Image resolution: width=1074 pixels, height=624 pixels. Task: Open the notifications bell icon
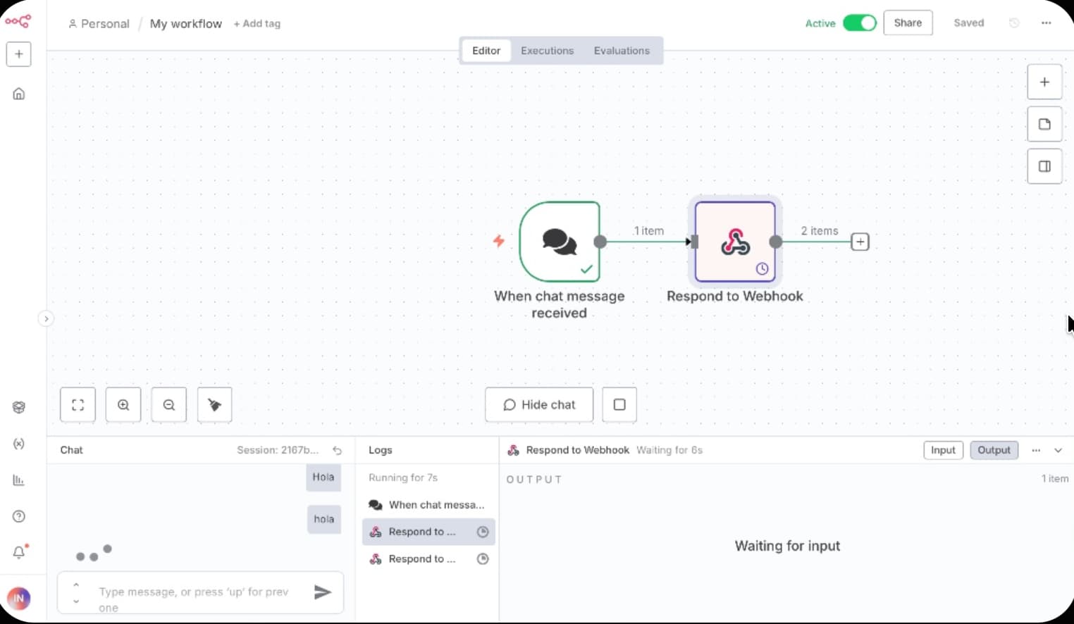pyautogui.click(x=19, y=552)
